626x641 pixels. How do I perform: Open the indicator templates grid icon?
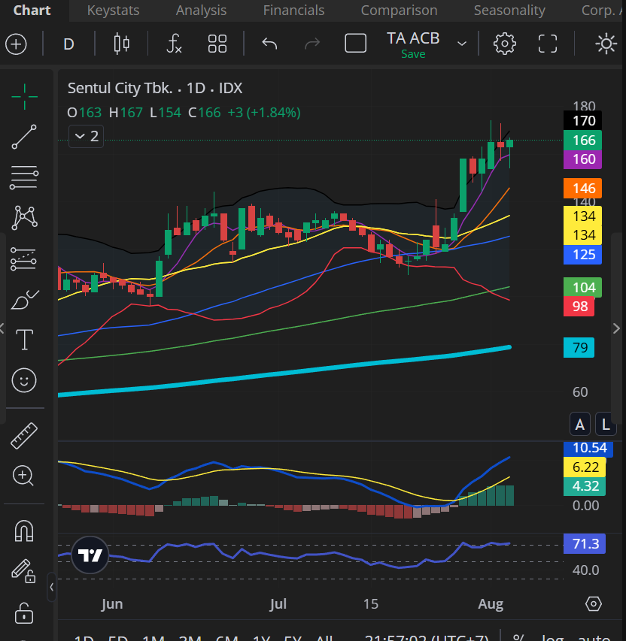(217, 44)
